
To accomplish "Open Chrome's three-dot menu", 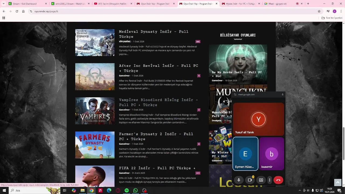I will (x=341, y=11).
